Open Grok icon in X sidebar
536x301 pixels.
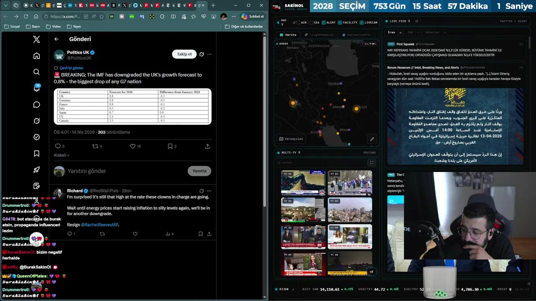pos(36,121)
